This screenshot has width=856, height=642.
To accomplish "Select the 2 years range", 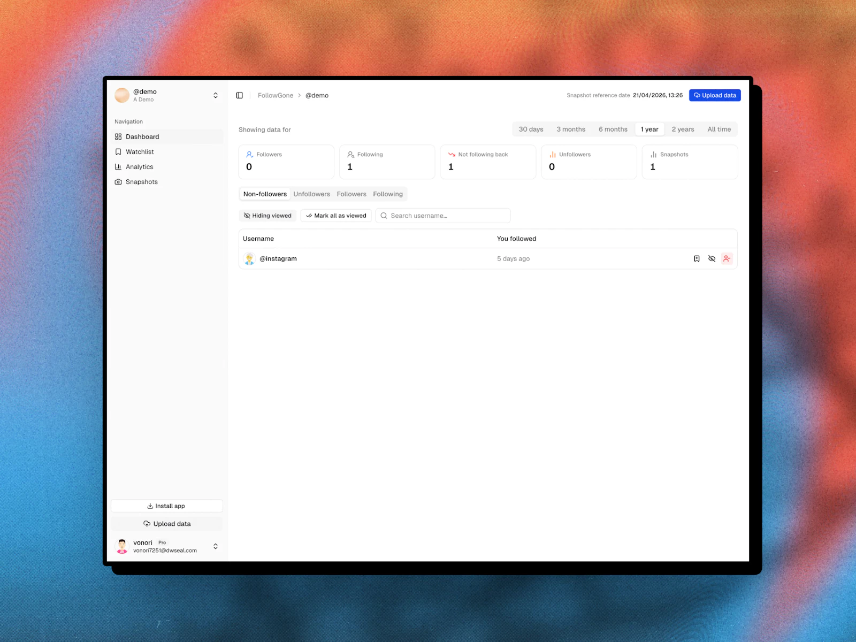I will point(683,129).
